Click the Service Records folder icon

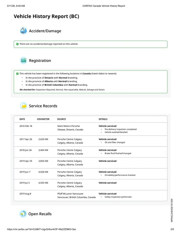click(23, 106)
